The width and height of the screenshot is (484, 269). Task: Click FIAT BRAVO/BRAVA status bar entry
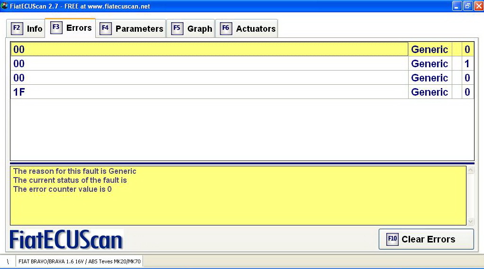pyautogui.click(x=79, y=261)
